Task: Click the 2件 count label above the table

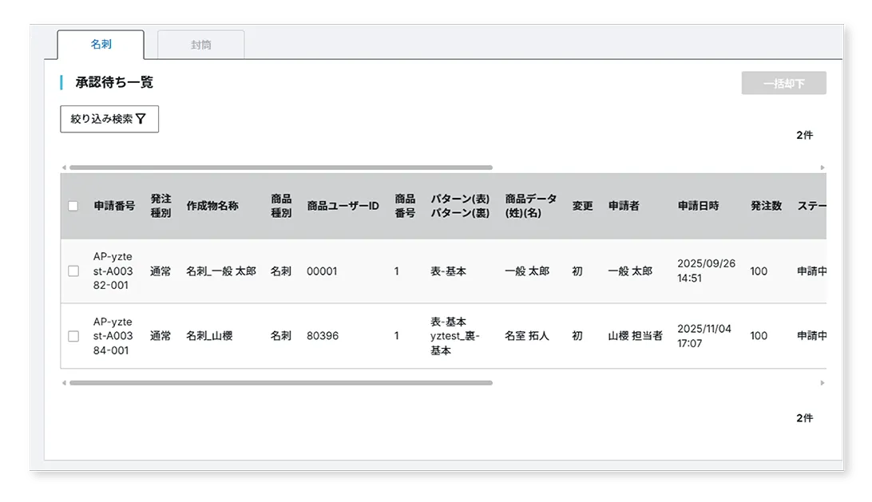Action: pos(804,135)
